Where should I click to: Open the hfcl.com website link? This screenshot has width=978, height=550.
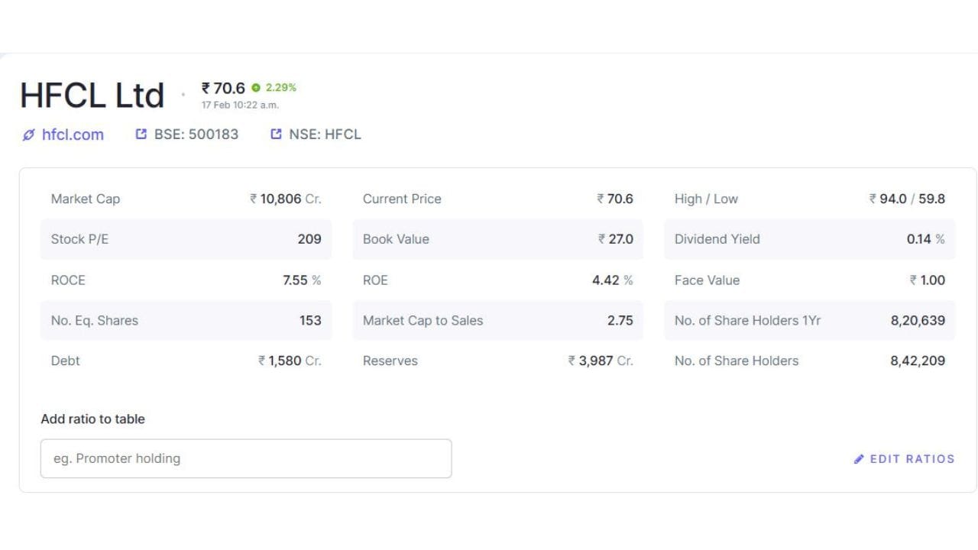(x=73, y=135)
